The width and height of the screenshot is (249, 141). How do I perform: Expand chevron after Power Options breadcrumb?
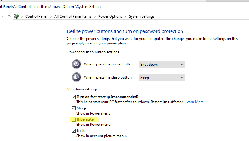click(x=125, y=16)
